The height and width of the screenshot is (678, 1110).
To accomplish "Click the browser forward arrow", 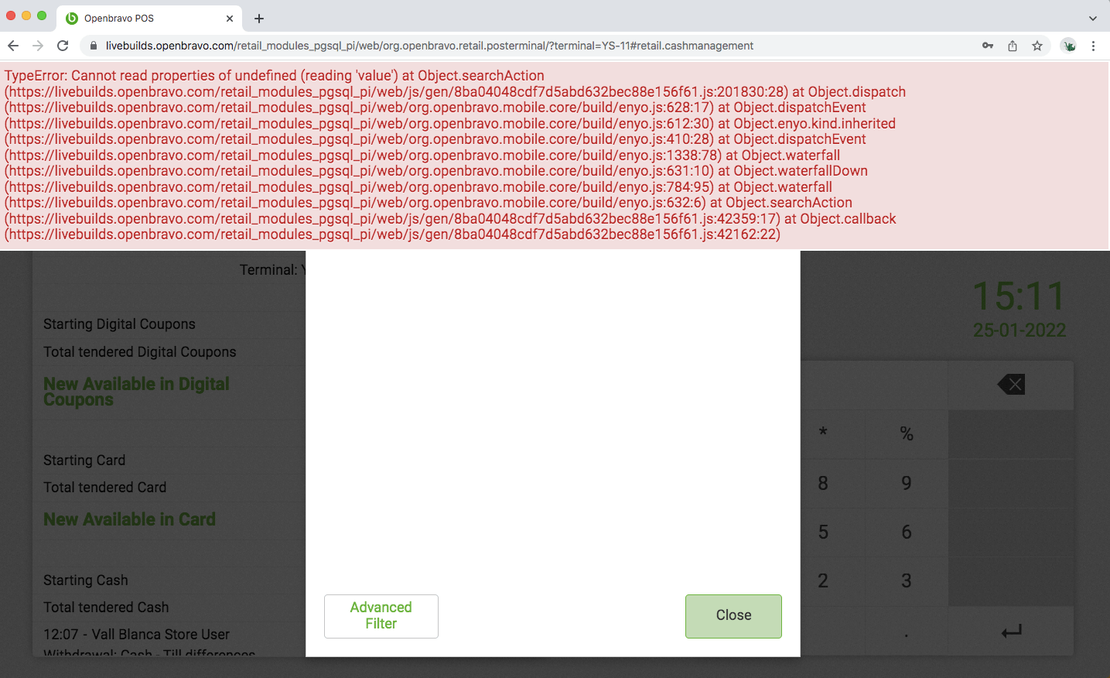I will coord(38,46).
